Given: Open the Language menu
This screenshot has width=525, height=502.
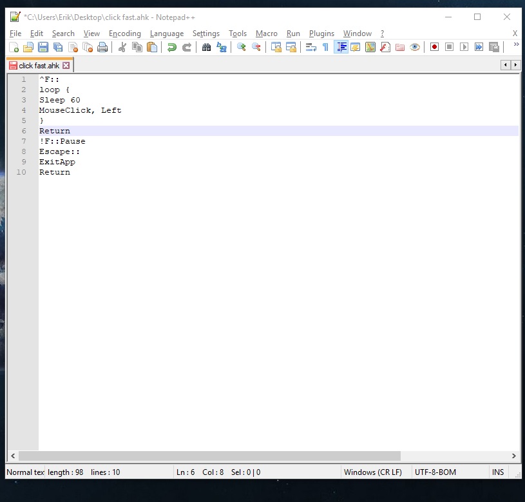Looking at the screenshot, I should tap(167, 34).
